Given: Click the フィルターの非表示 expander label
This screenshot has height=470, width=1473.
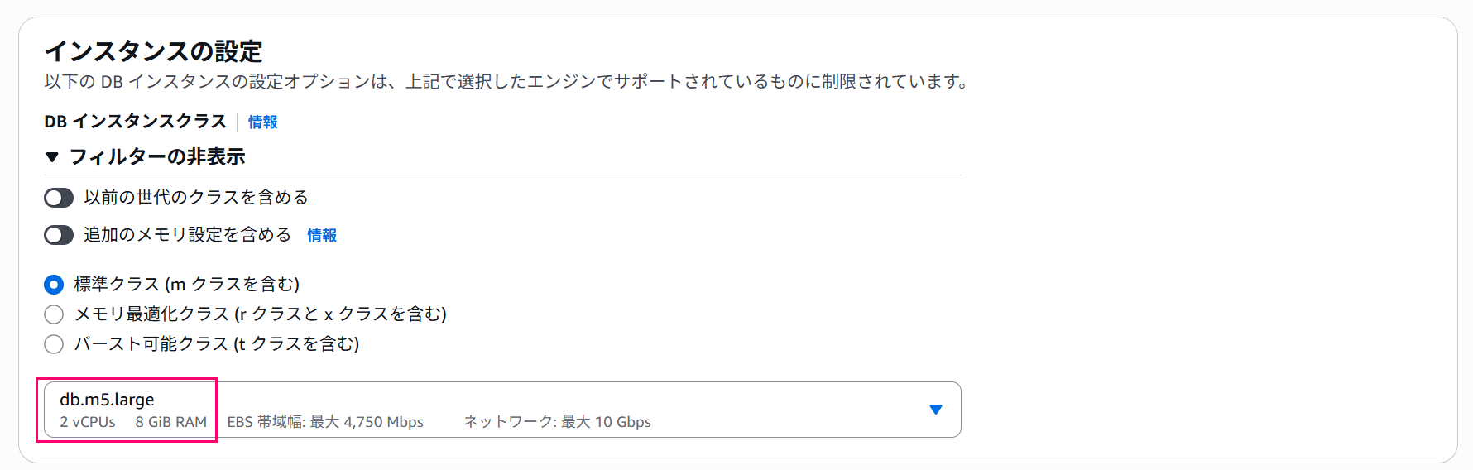Looking at the screenshot, I should click(x=157, y=157).
